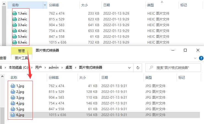Expand breadcrumb arrow after 用户

pyautogui.click(x=45, y=68)
